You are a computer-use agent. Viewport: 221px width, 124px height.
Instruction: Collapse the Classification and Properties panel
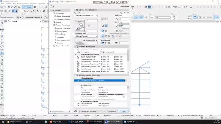point(75,75)
